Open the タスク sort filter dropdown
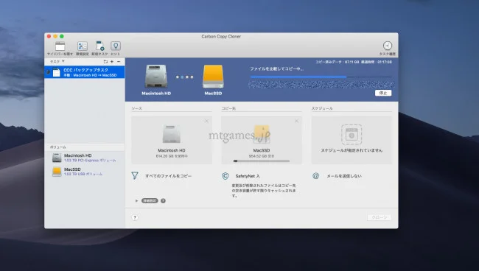Image resolution: width=479 pixels, height=271 pixels. 57,62
